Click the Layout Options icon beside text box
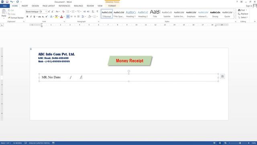 222,76
